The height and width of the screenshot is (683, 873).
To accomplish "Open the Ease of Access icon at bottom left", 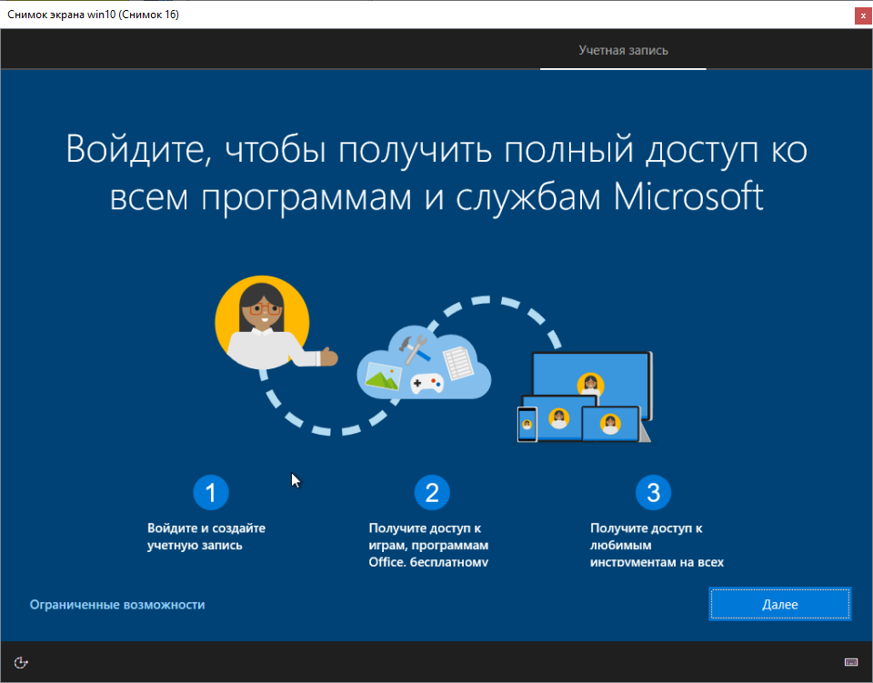I will (21, 662).
